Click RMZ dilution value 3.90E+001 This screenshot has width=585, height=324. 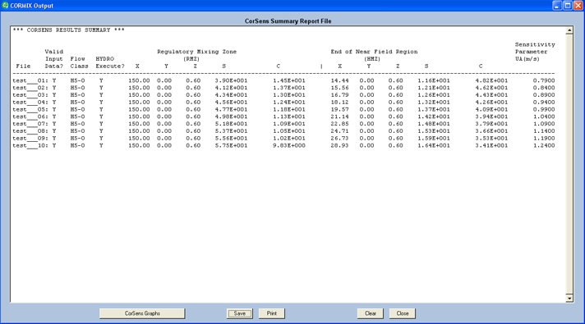231,80
